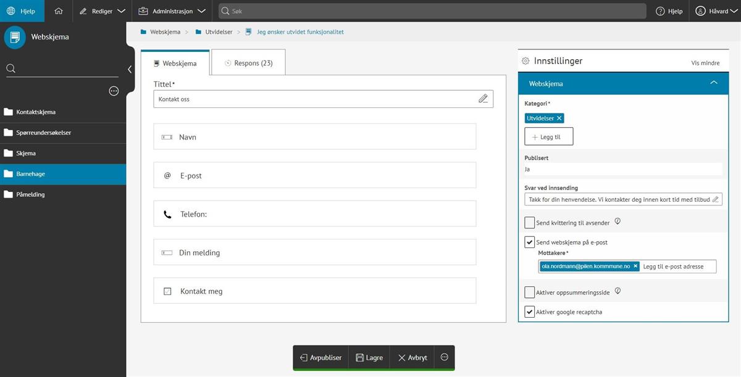Collapse the Webskjema settings panel

(x=713, y=83)
